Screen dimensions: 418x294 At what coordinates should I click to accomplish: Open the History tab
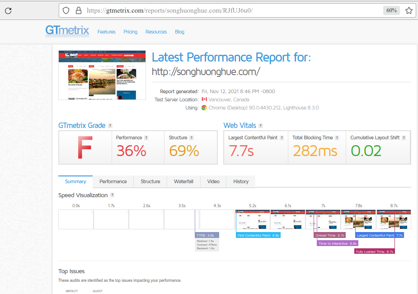pyautogui.click(x=241, y=181)
